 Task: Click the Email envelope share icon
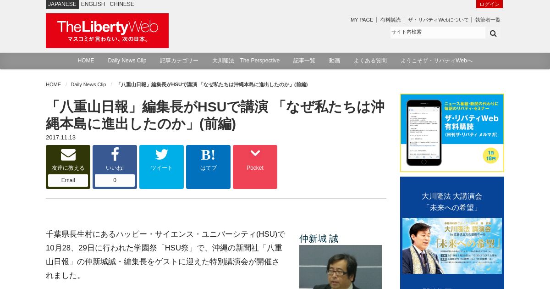(68, 155)
